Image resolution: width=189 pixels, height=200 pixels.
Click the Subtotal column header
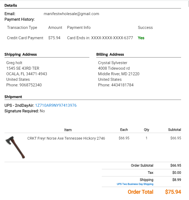pos(174,130)
